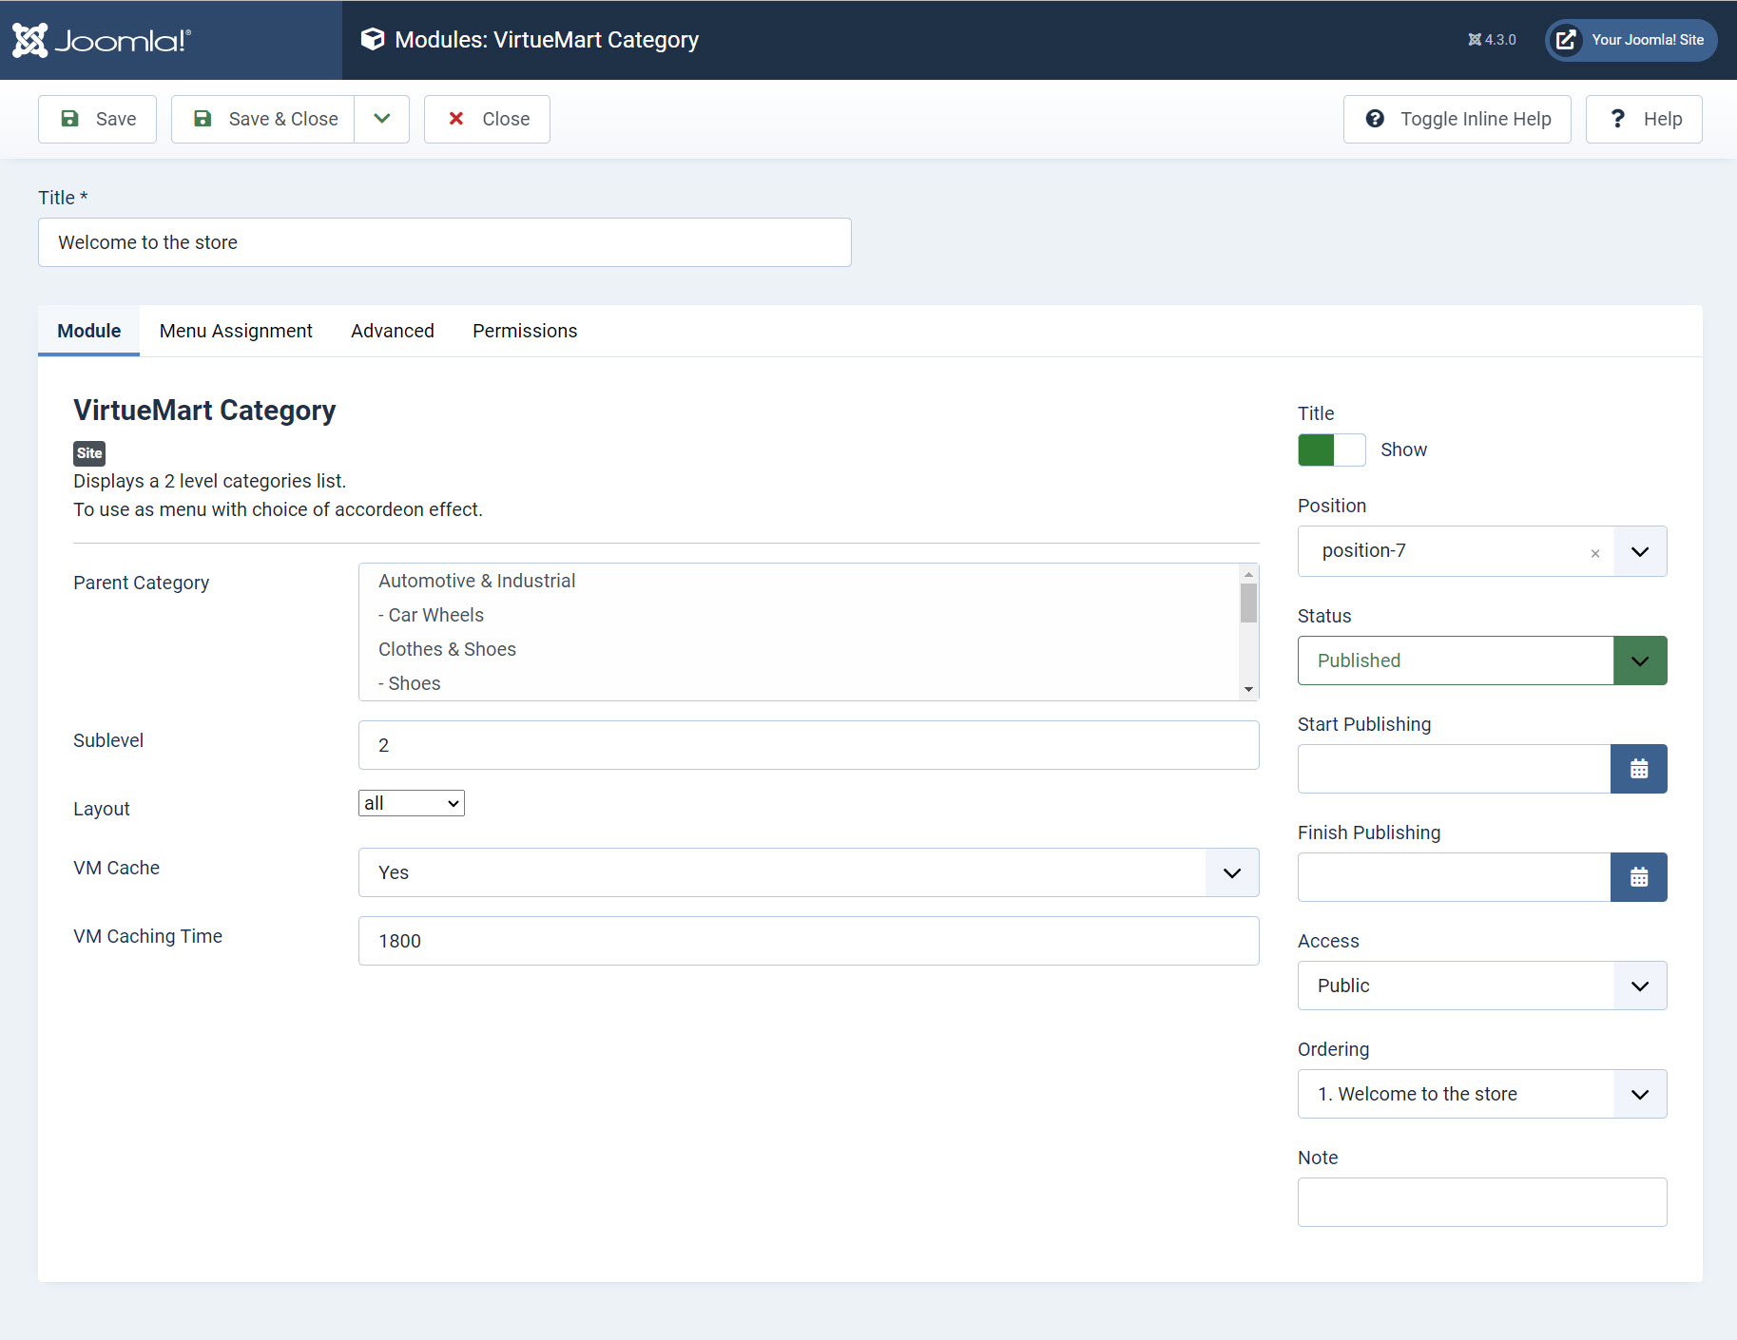Viewport: 1737px width, 1340px height.
Task: Click the Close button in toolbar
Action: (487, 119)
